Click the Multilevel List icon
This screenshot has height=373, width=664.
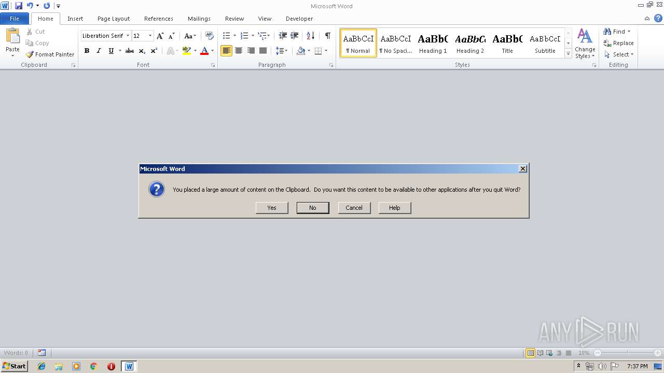[x=262, y=36]
